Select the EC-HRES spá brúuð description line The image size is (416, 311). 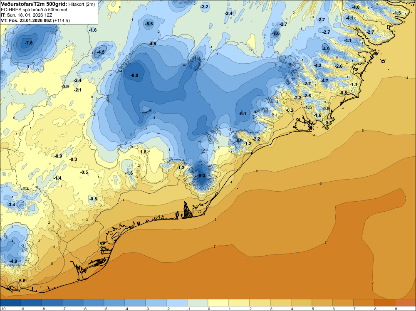click(34, 10)
